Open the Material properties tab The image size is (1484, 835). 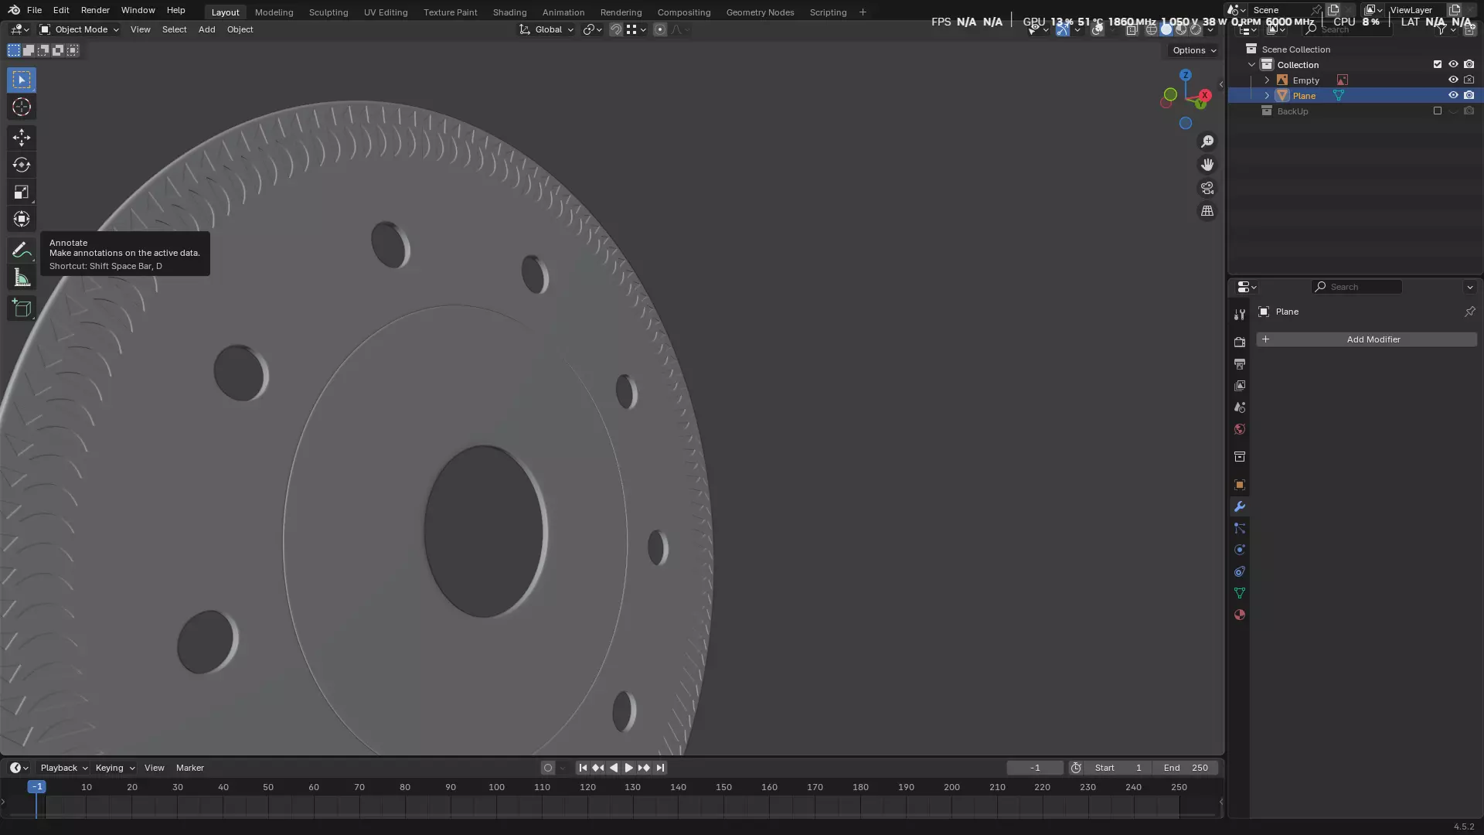coord(1240,615)
